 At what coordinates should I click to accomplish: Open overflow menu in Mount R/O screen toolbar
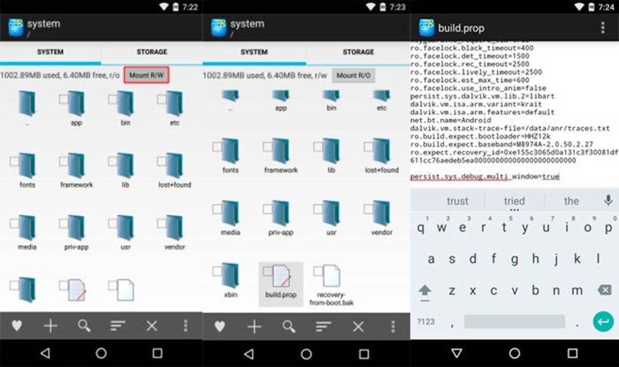(393, 326)
